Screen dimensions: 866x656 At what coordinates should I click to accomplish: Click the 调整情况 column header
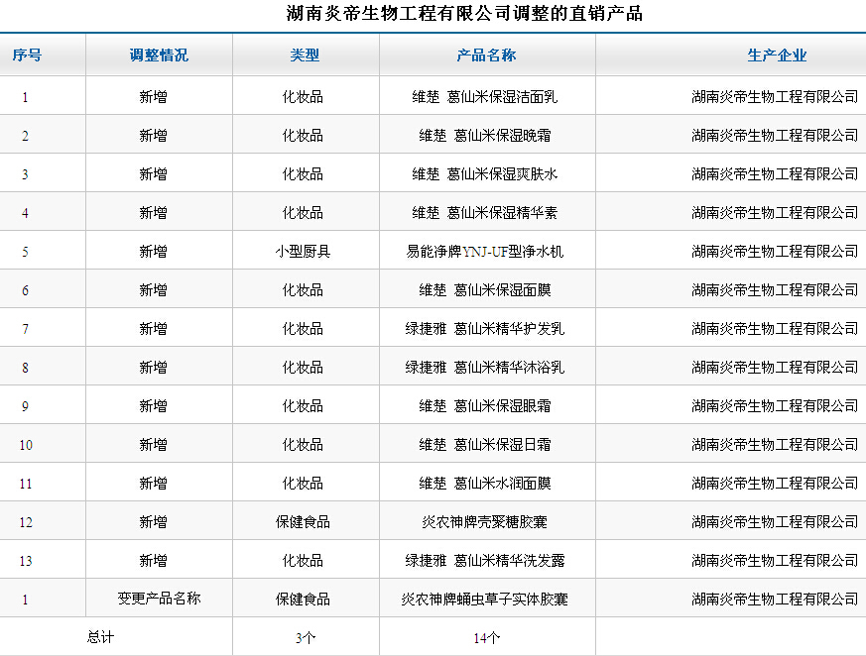(x=159, y=55)
